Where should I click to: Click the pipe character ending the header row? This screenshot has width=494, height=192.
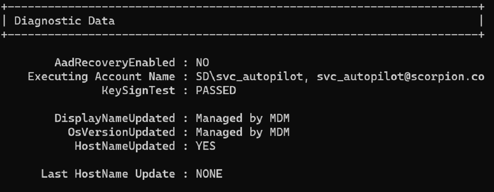point(481,21)
